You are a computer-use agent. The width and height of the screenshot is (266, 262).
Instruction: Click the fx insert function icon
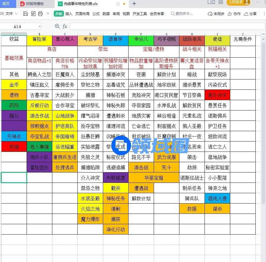[x=65, y=27]
